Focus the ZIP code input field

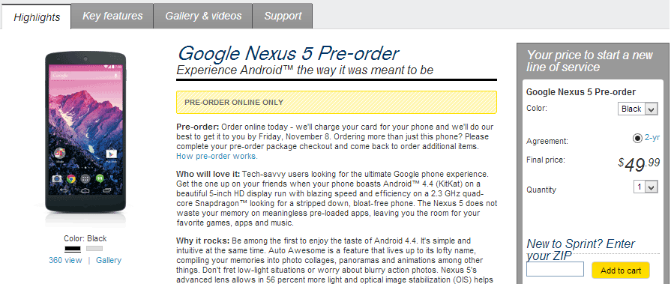[x=555, y=269]
